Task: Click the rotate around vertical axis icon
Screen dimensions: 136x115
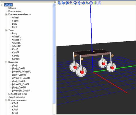Action: pos(83,3)
